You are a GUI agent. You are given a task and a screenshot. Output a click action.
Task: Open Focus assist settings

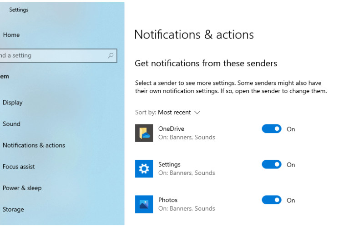(x=19, y=167)
